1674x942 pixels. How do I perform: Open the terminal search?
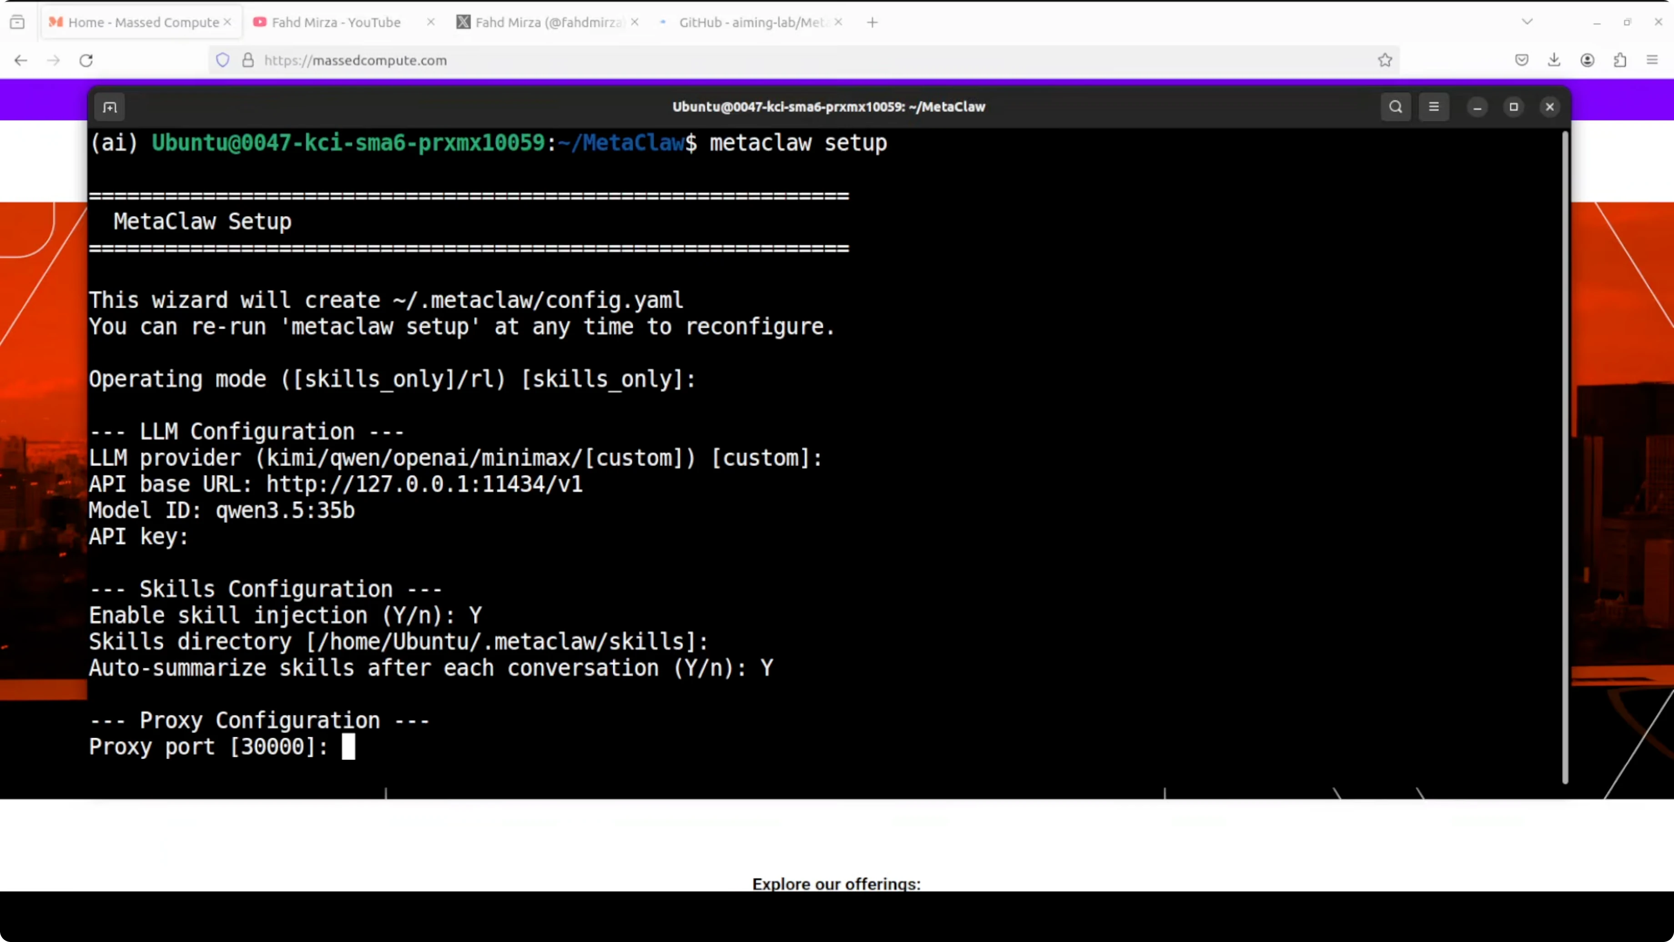(x=1395, y=106)
